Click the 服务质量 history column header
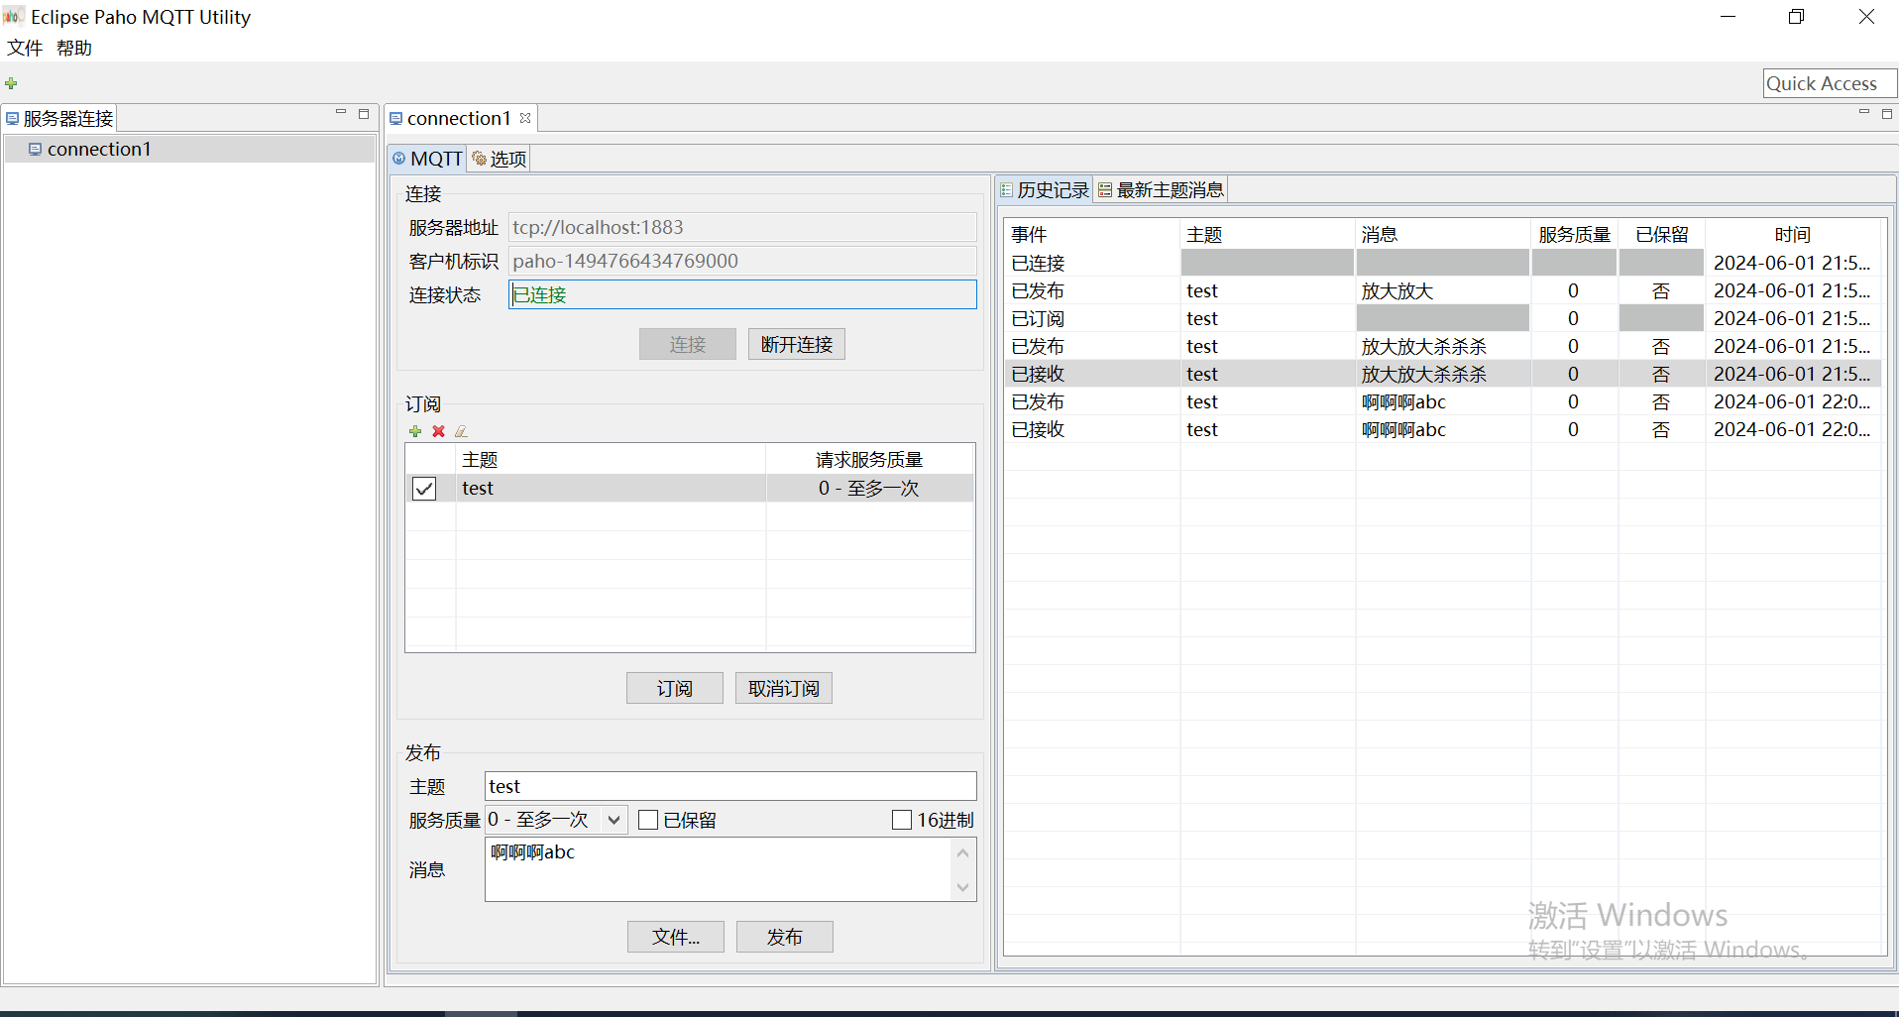 pos(1574,235)
